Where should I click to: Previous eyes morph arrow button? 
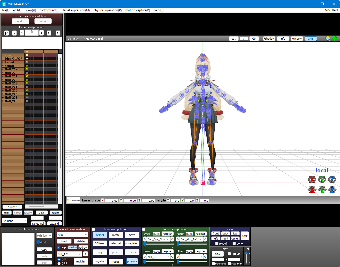(x=145, y=239)
